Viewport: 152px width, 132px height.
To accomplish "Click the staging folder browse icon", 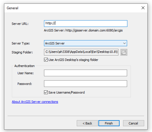I will (124, 52).
